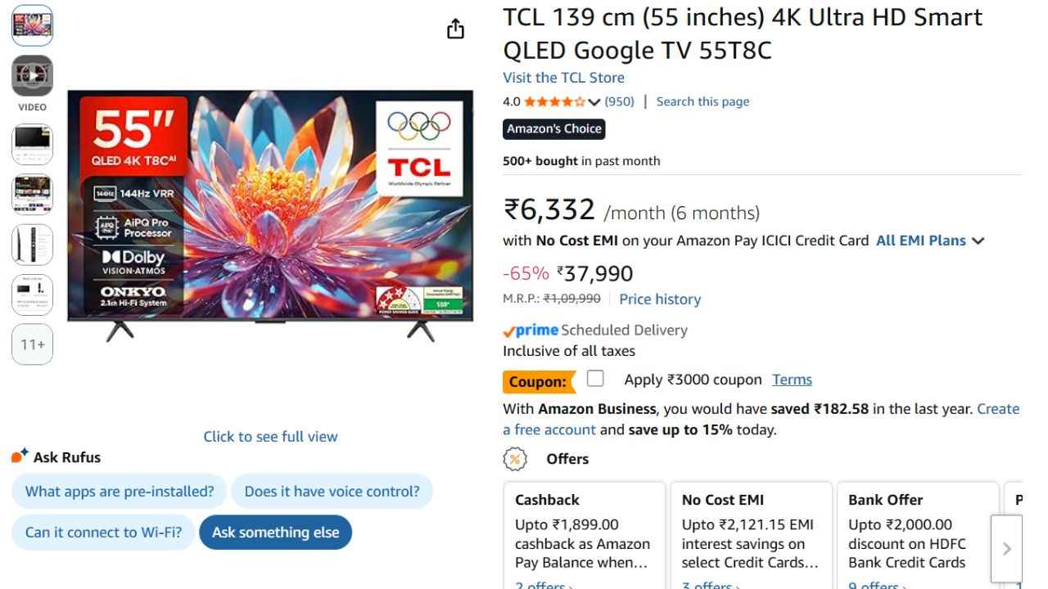The image size is (1048, 589).
Task: Open the 2 offers cashback expander
Action: [x=544, y=584]
